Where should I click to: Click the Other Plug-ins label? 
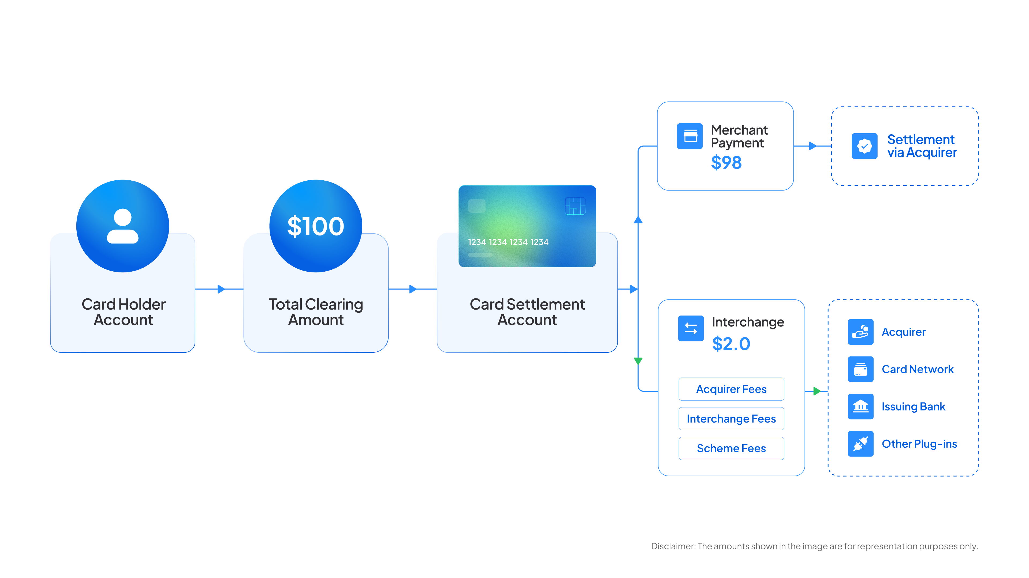919,444
